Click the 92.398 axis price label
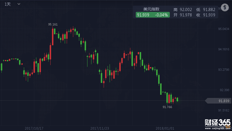This screenshot has height=131, width=232. coord(224,90)
